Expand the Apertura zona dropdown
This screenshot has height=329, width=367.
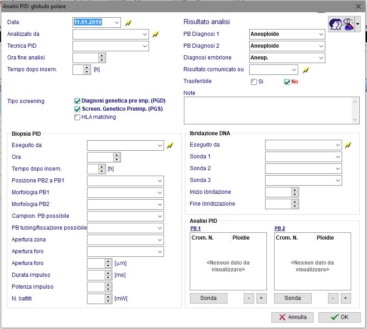160,240
